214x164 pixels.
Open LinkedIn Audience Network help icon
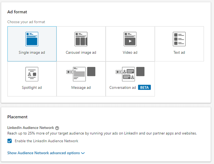point(57,128)
